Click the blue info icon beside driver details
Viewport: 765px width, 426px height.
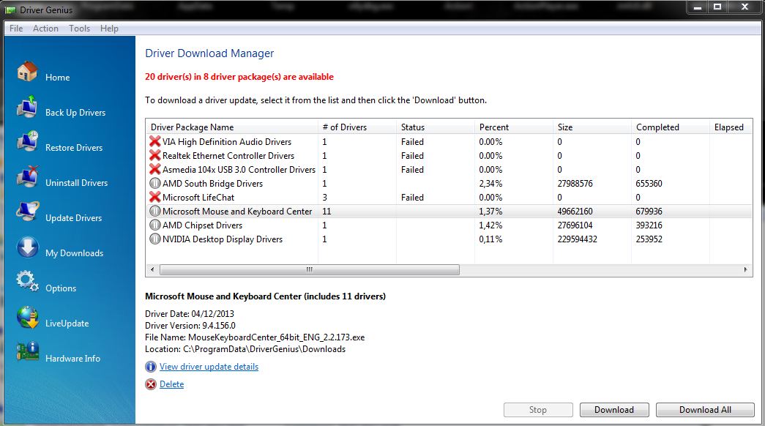pos(151,367)
